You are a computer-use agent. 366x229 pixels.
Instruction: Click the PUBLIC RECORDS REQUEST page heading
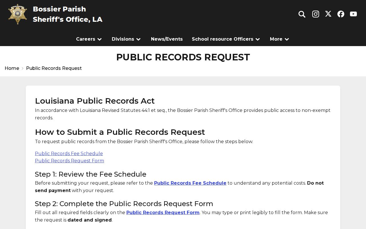[x=183, y=57]
